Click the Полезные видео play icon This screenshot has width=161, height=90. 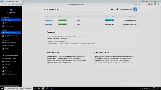[3, 62]
